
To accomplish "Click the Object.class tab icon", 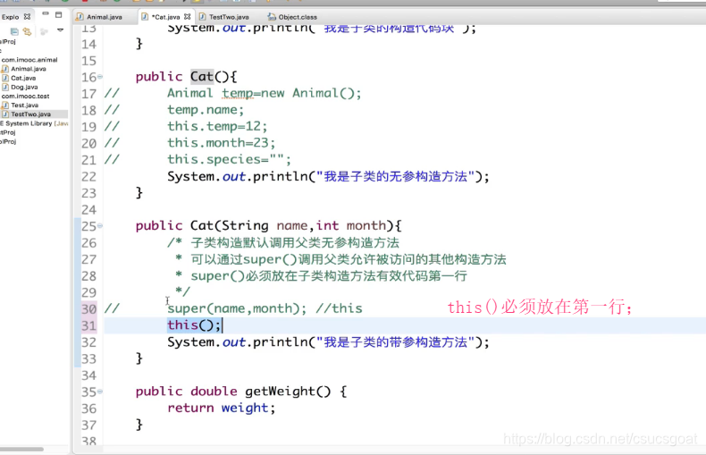I will pyautogui.click(x=272, y=17).
